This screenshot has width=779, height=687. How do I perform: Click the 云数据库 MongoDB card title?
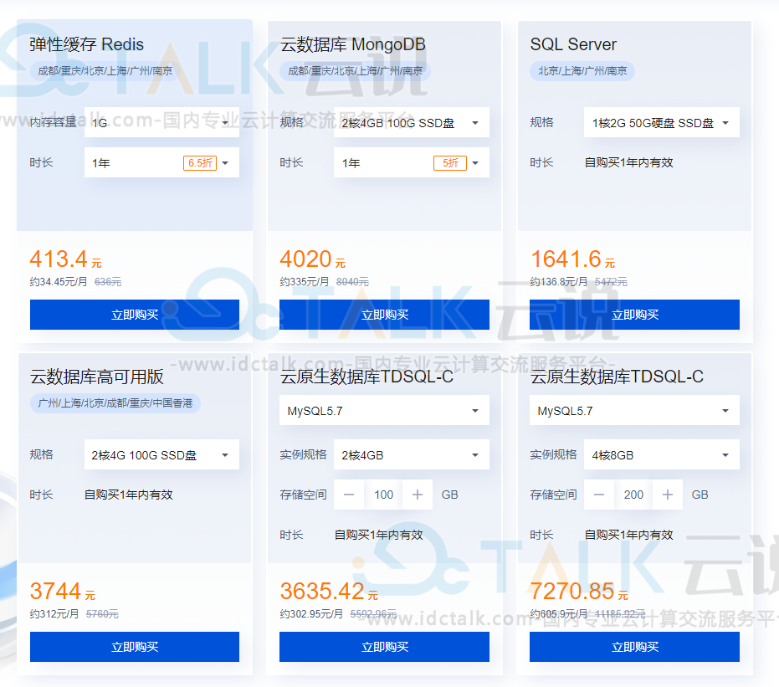point(353,44)
